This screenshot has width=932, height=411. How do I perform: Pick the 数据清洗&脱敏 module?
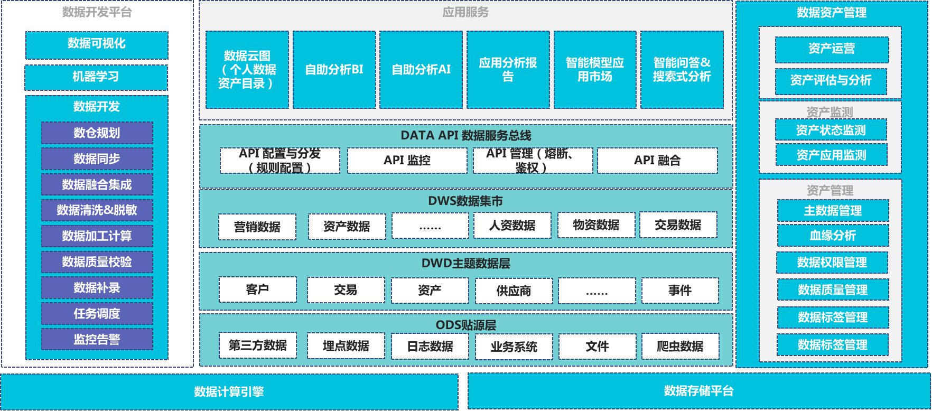[x=97, y=210]
